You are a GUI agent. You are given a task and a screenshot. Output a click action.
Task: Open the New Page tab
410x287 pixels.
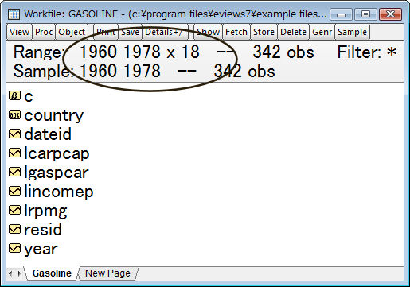pos(107,273)
